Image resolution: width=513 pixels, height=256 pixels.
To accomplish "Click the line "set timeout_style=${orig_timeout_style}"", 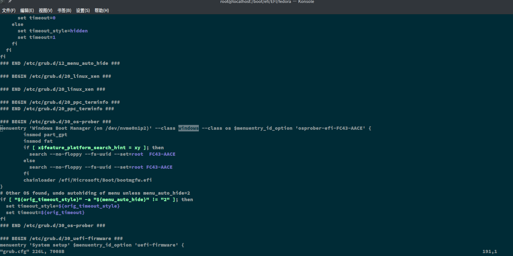I will pyautogui.click(x=63, y=206).
